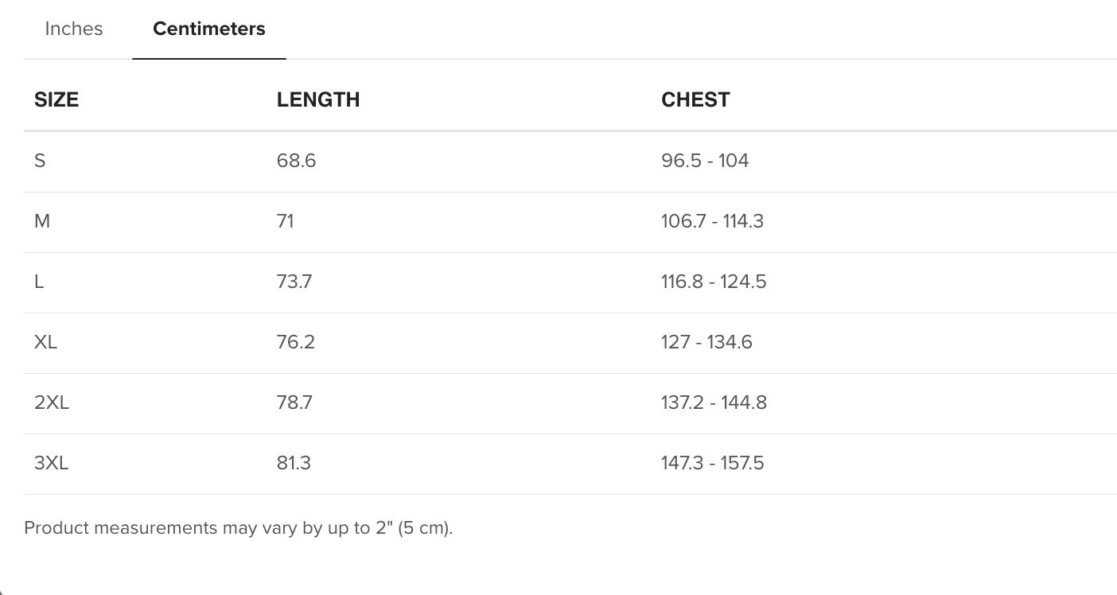
Task: Click the 68.6 length value
Action: tap(296, 161)
